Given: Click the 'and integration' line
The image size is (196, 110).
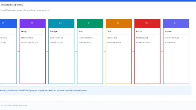Looking at the screenshot, I should point(85,42).
